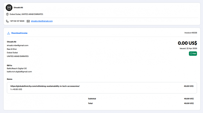Click the Invoice #0038 label

click(191, 33)
